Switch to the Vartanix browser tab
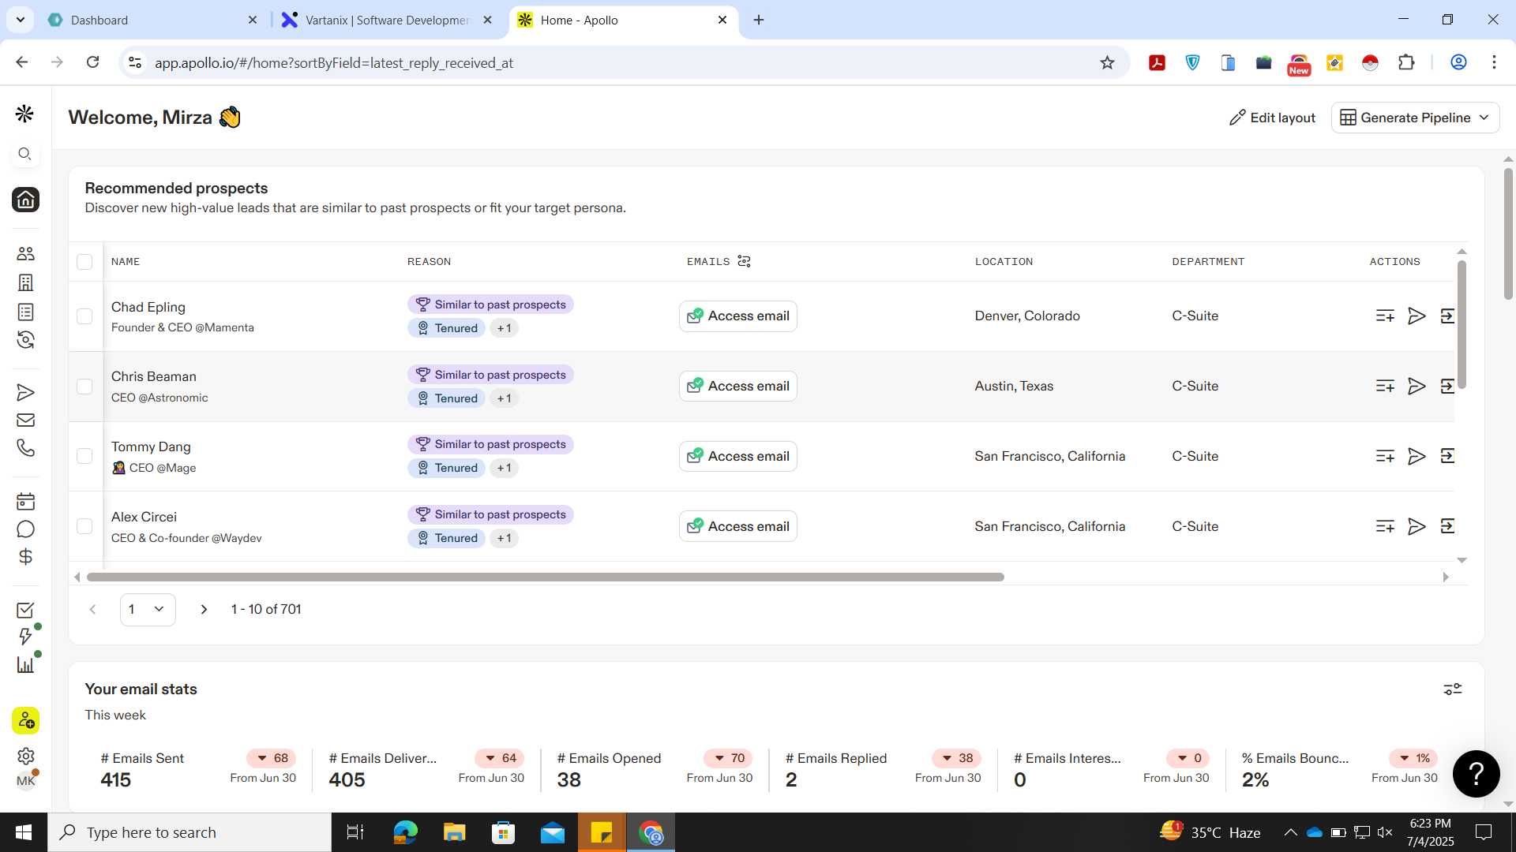This screenshot has height=852, width=1516. point(387,20)
